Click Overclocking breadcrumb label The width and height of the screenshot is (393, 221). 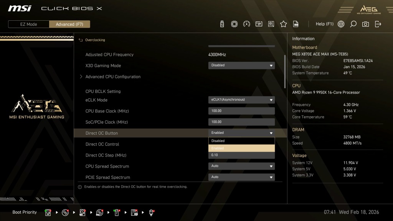point(95,40)
